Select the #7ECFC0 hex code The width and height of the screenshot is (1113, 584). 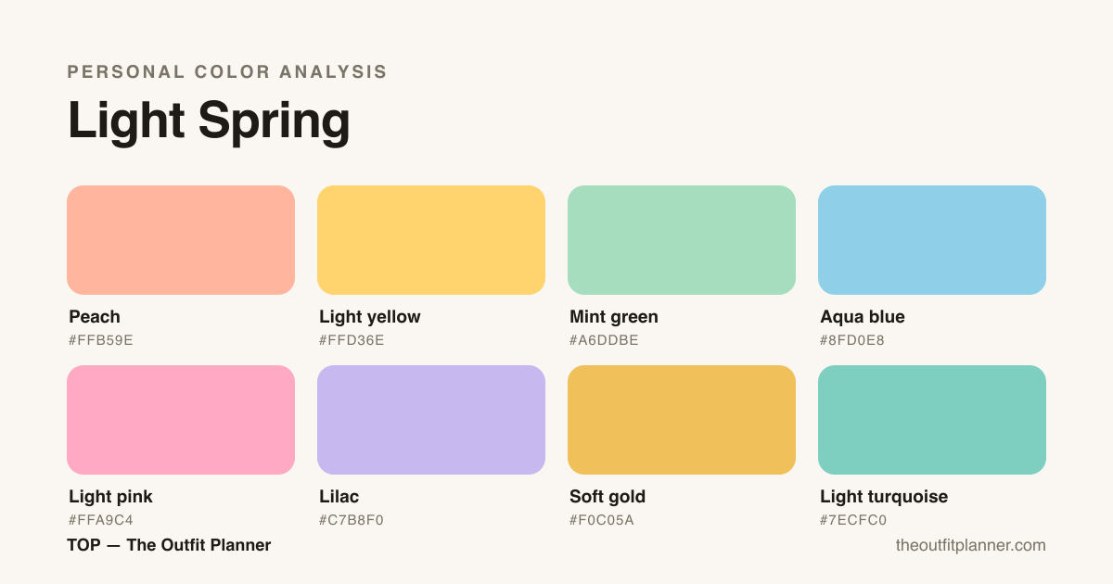tap(853, 520)
